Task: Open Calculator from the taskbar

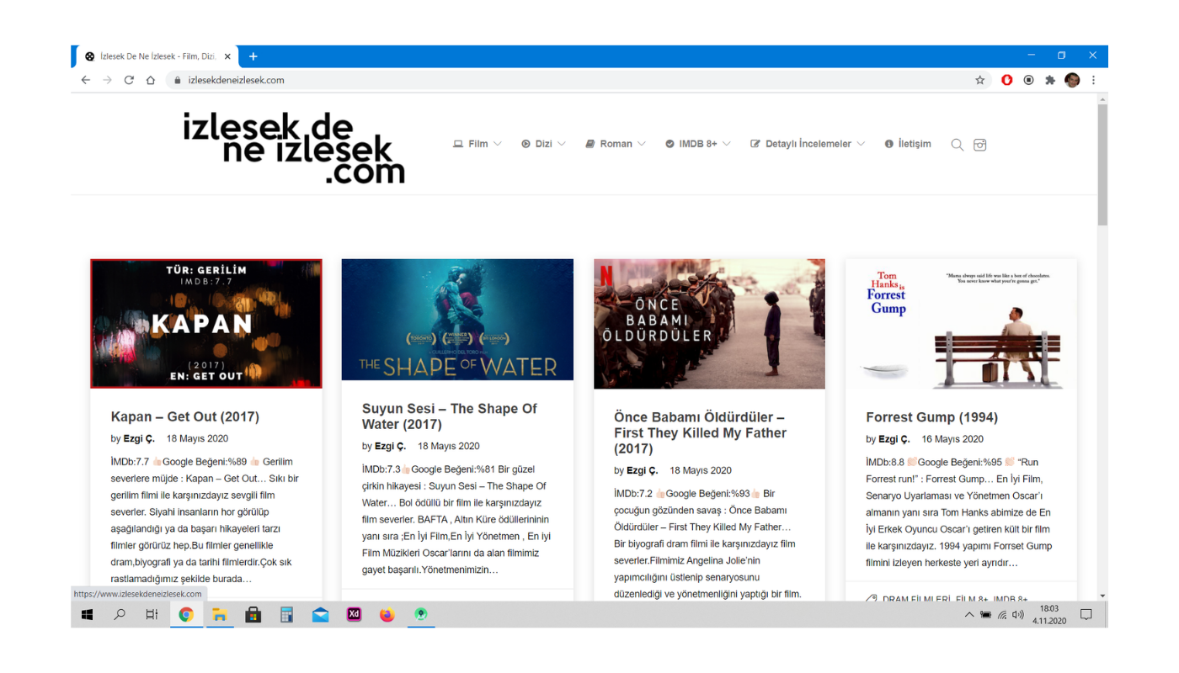Action: click(x=286, y=615)
